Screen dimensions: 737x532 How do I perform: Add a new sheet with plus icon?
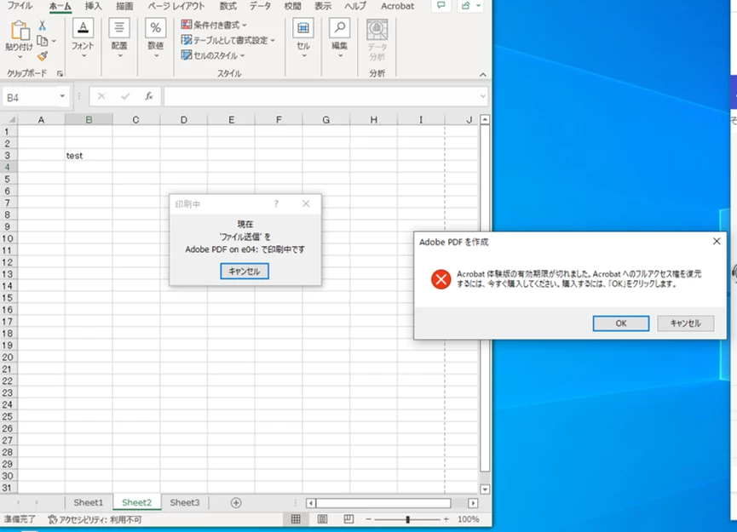(236, 503)
